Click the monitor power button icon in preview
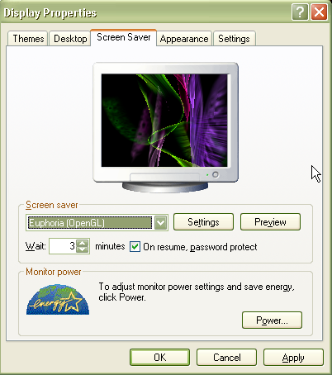 pyautogui.click(x=216, y=174)
